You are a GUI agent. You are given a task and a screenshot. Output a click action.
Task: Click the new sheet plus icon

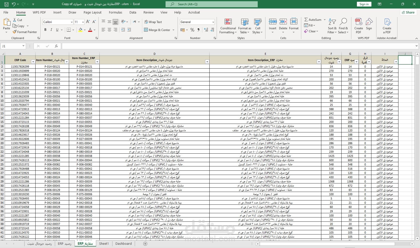coord(145,244)
